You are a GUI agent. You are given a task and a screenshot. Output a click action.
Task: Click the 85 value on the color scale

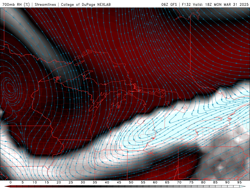[x=215, y=182]
